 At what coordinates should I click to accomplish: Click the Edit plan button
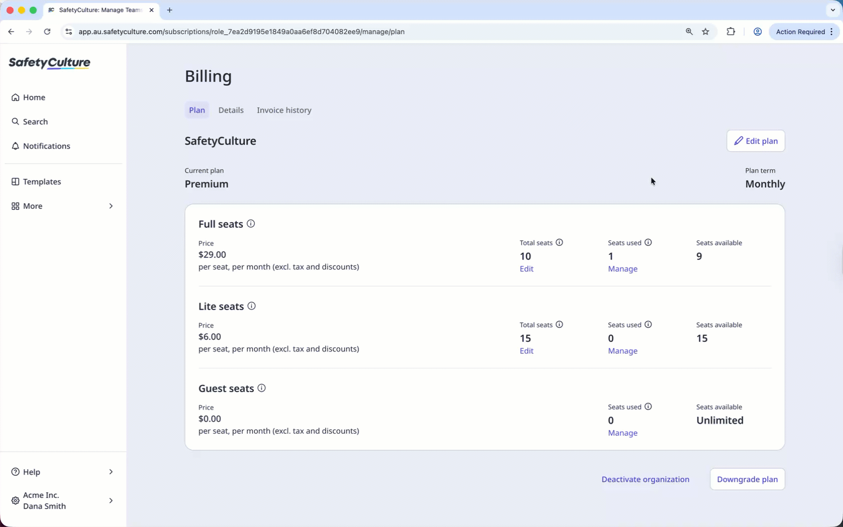coord(756,141)
